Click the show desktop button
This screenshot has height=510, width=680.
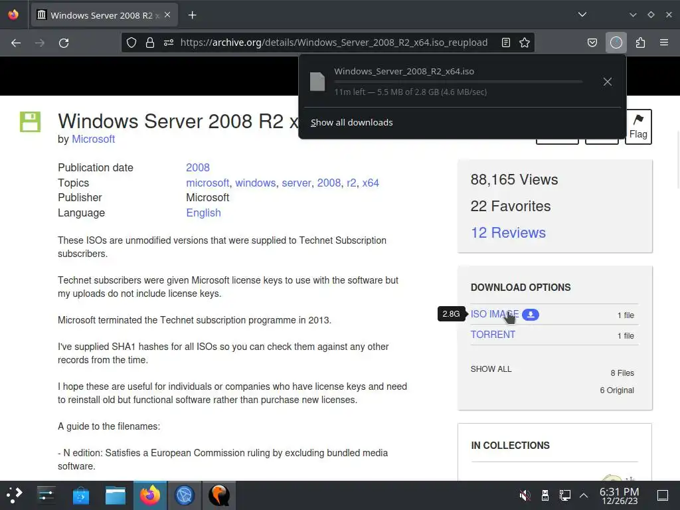coord(663,495)
